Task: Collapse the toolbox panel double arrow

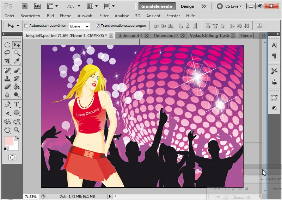Action: click(x=4, y=34)
